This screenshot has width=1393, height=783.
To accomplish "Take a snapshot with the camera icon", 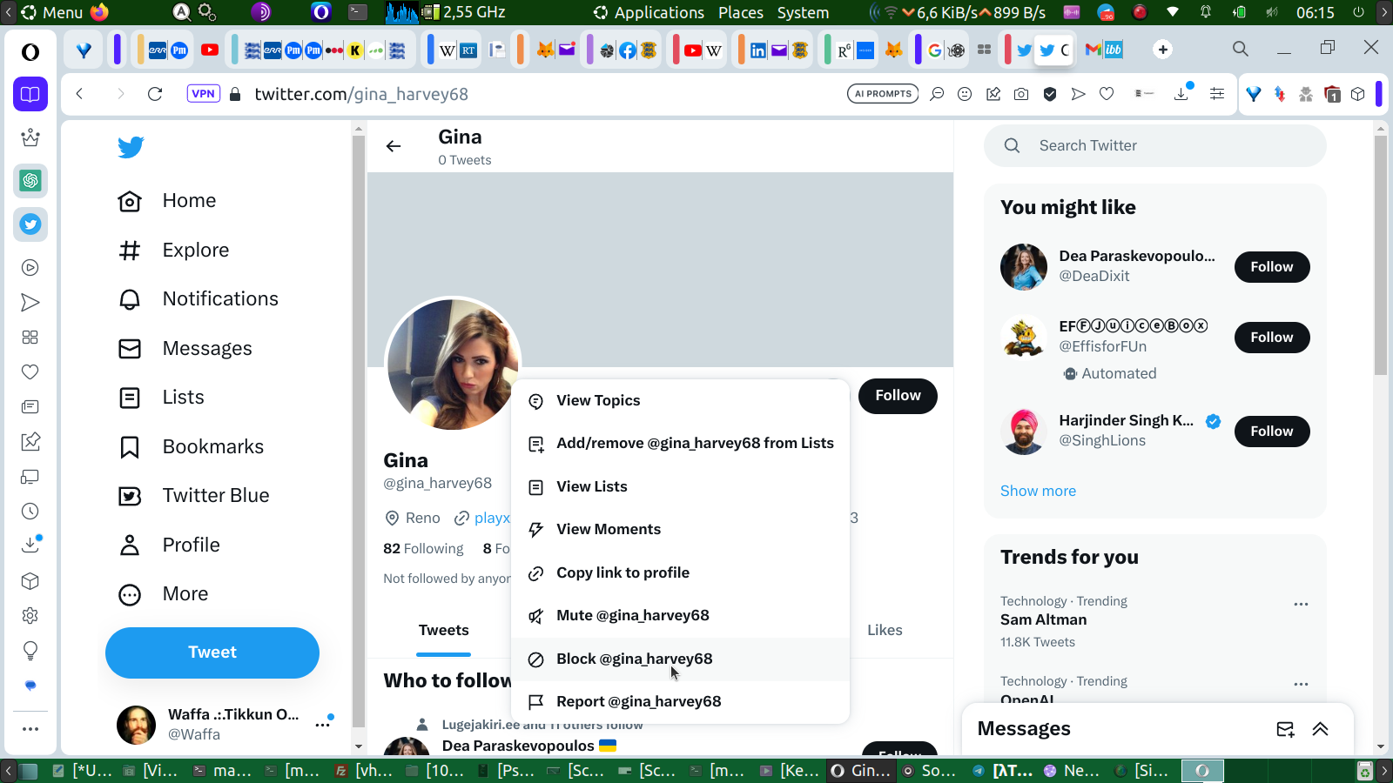I will pyautogui.click(x=1021, y=94).
